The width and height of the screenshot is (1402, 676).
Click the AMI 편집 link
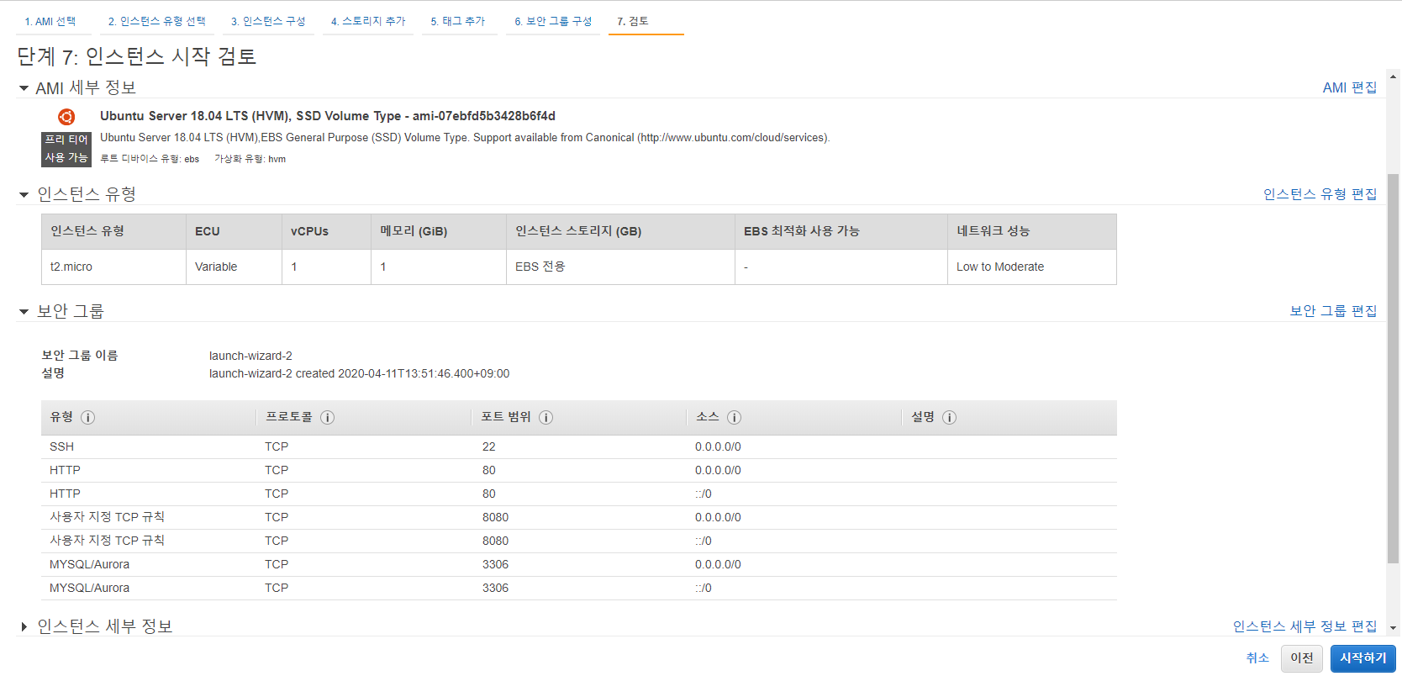pyautogui.click(x=1349, y=88)
